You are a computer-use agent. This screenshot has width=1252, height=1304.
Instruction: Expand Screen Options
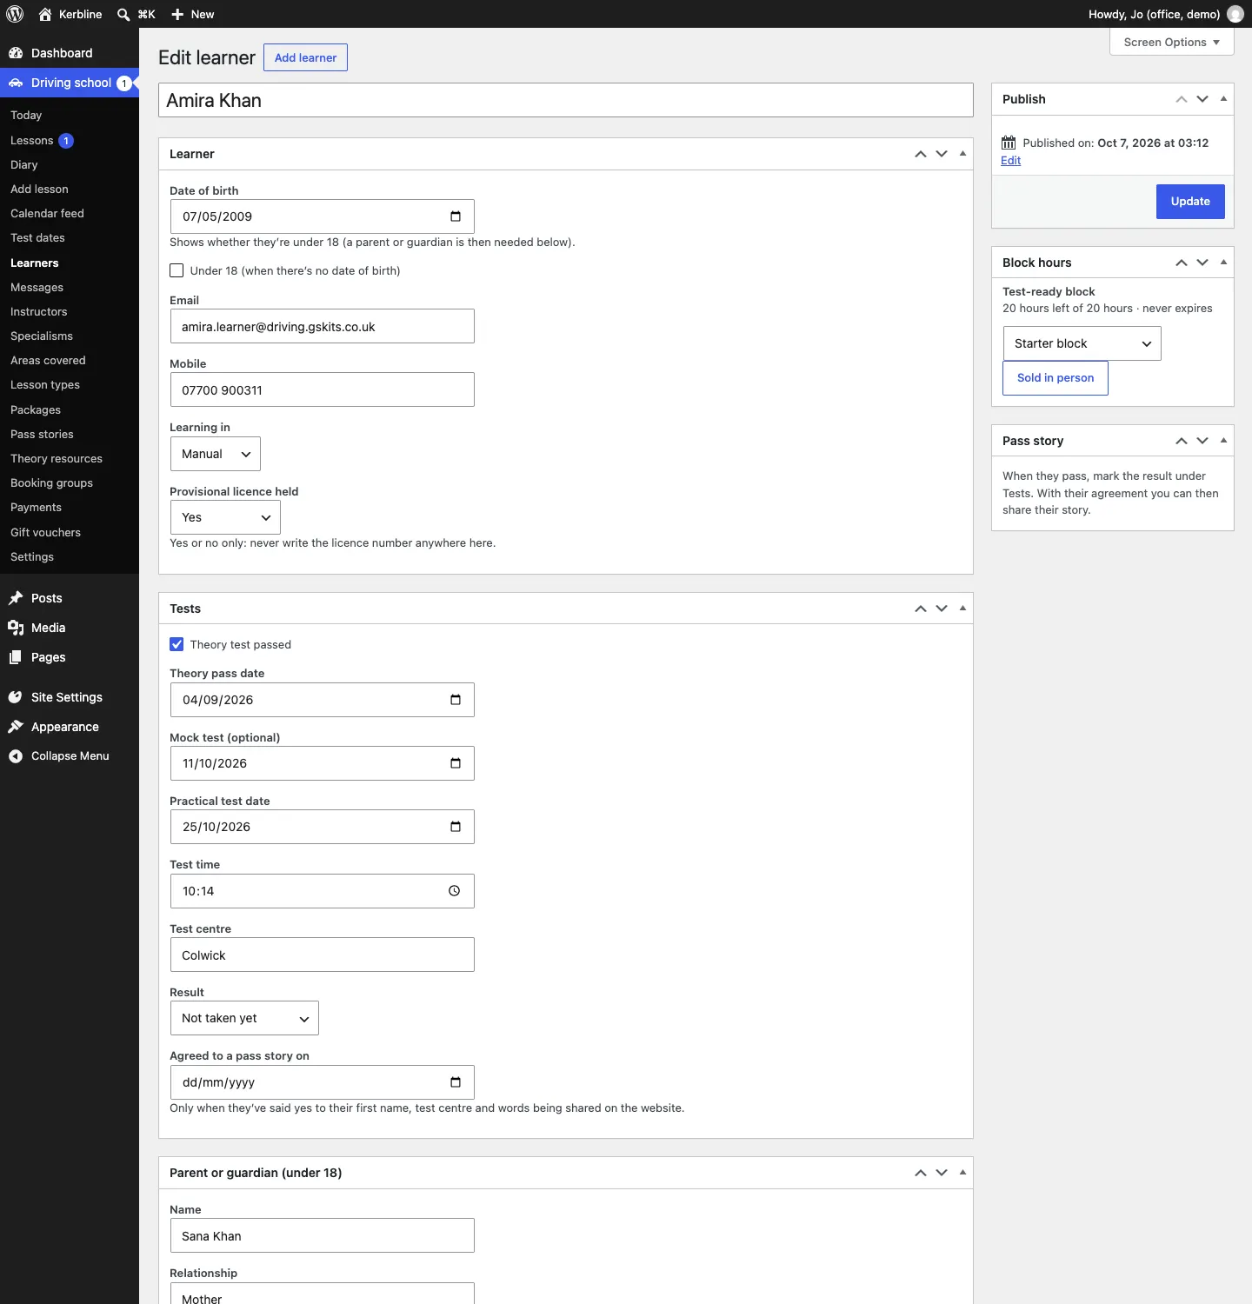[x=1171, y=42]
